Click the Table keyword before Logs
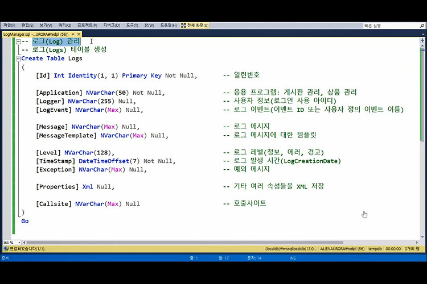Viewport: 427px width, 284px height. tap(55, 59)
